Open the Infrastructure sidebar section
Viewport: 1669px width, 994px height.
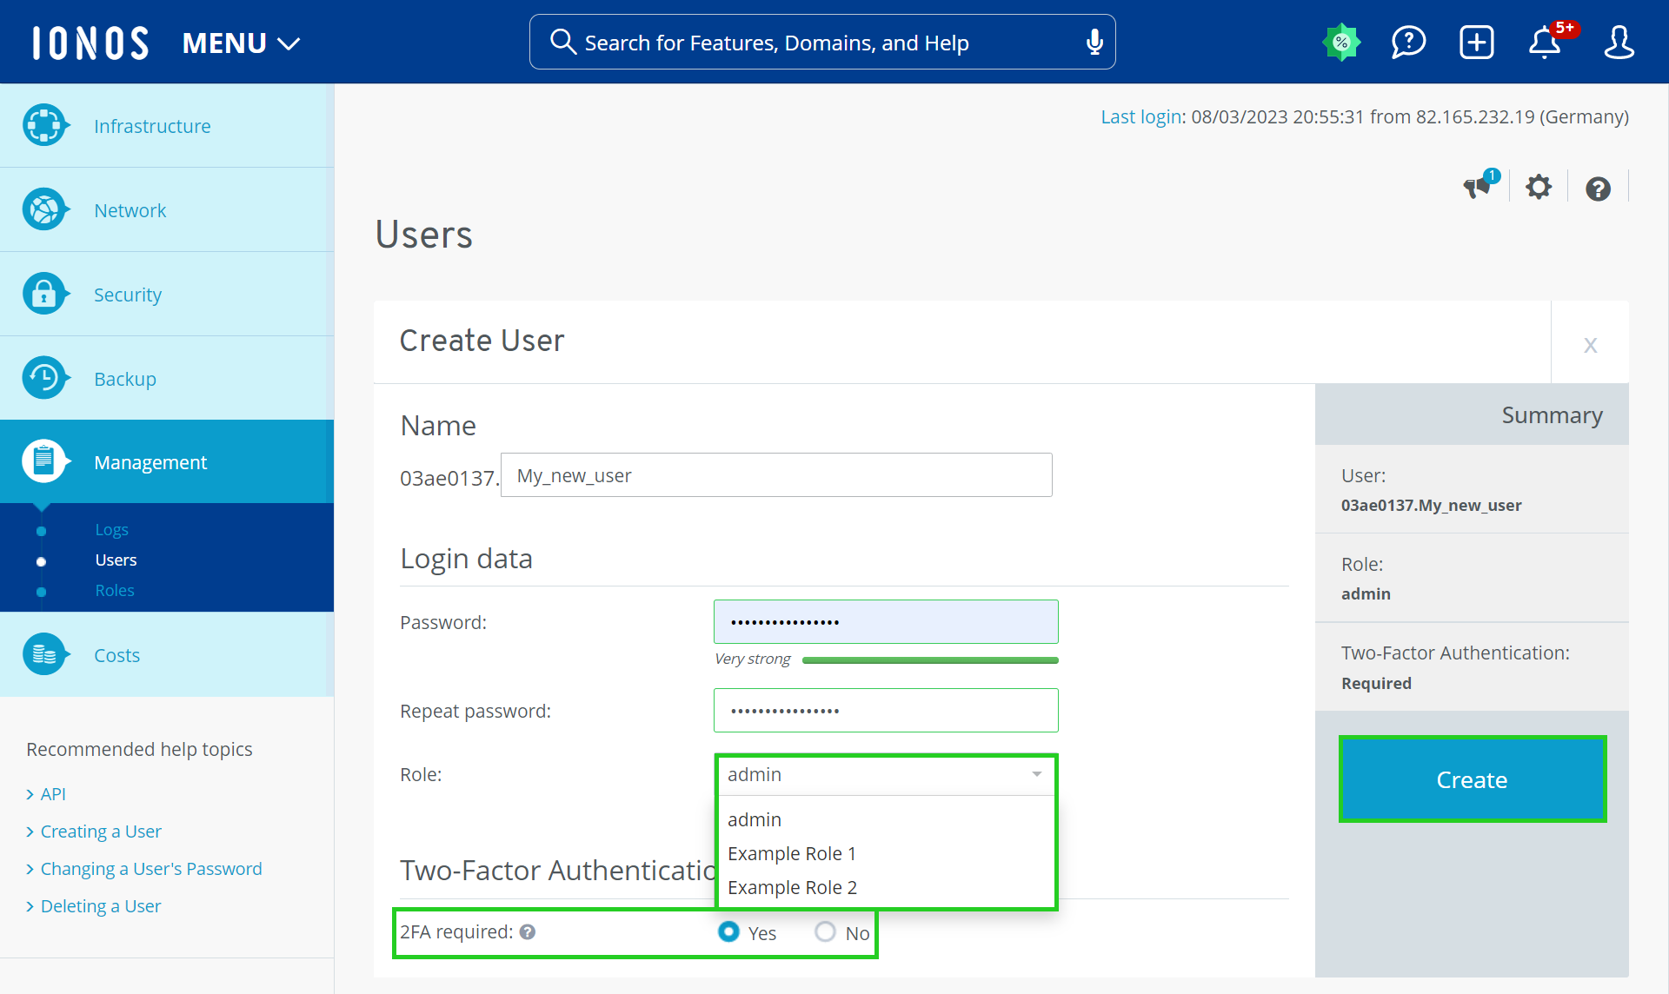pos(152,126)
